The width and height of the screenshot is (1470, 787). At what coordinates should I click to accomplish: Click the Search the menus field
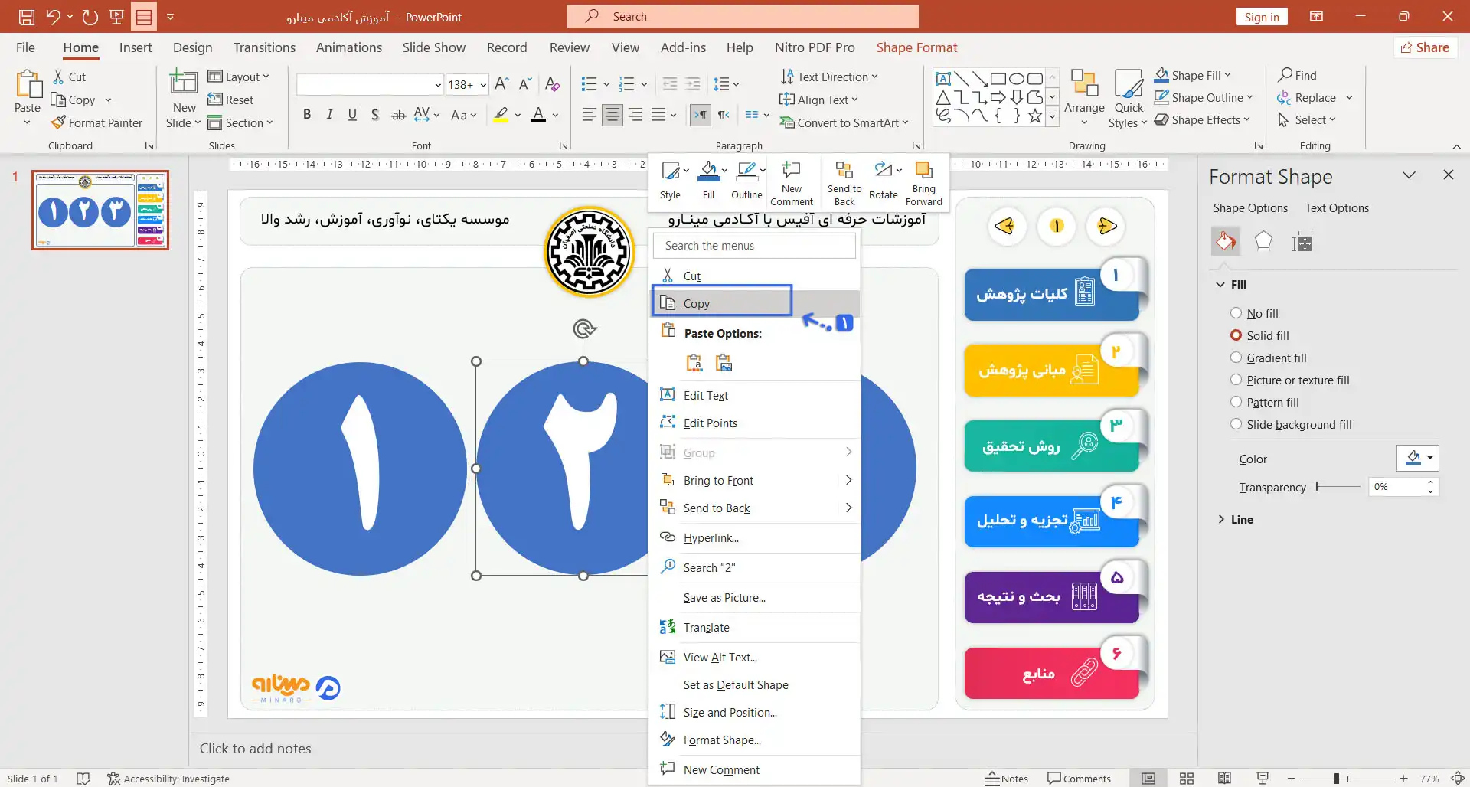(x=754, y=245)
